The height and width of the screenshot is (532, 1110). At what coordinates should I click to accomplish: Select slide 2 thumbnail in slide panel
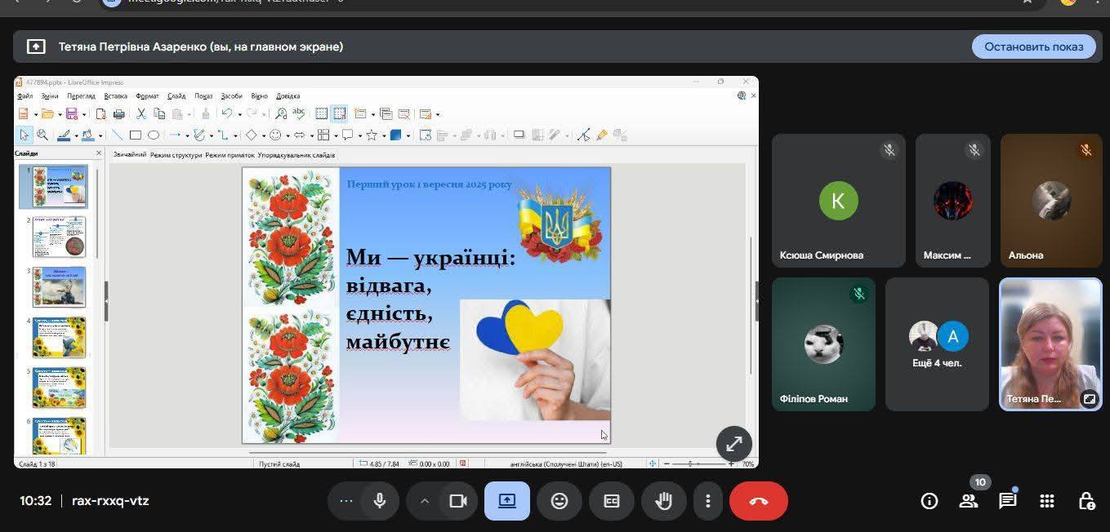tap(59, 237)
